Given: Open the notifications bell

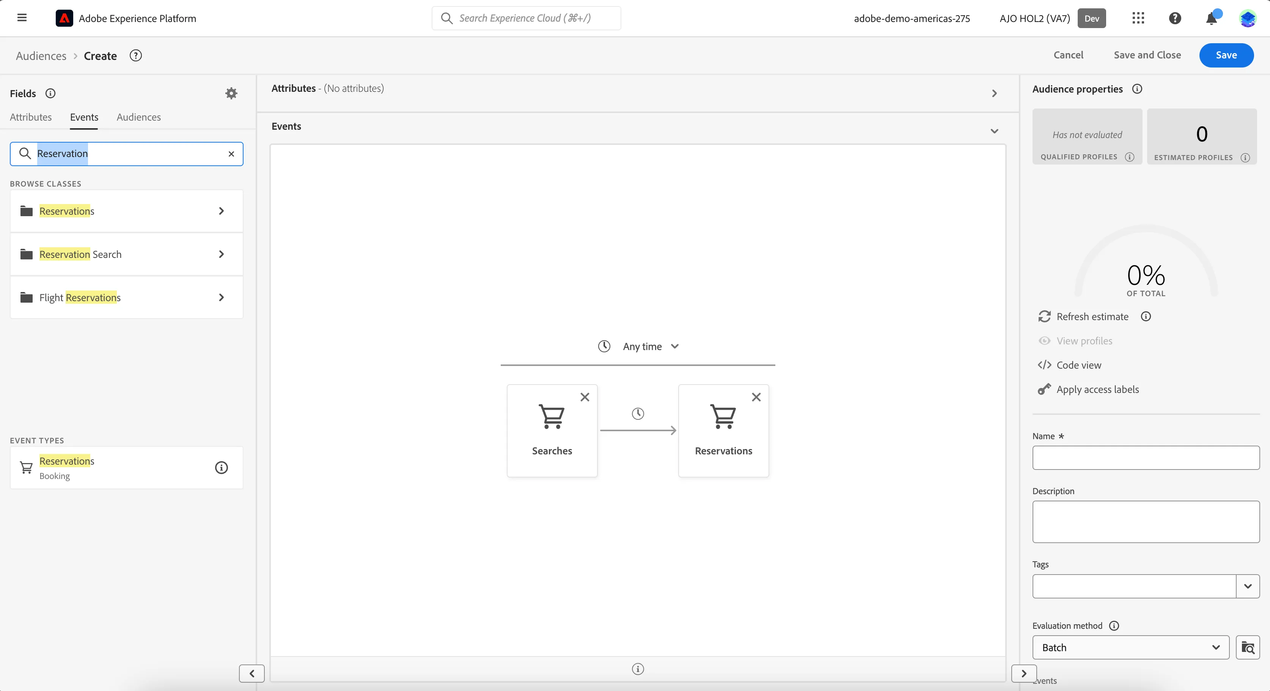Looking at the screenshot, I should point(1211,18).
